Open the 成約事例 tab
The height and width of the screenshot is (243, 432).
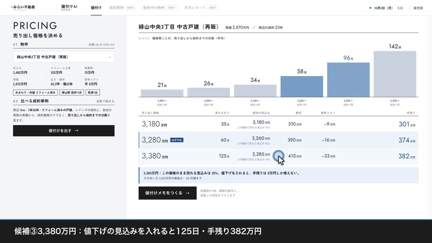click(x=122, y=8)
